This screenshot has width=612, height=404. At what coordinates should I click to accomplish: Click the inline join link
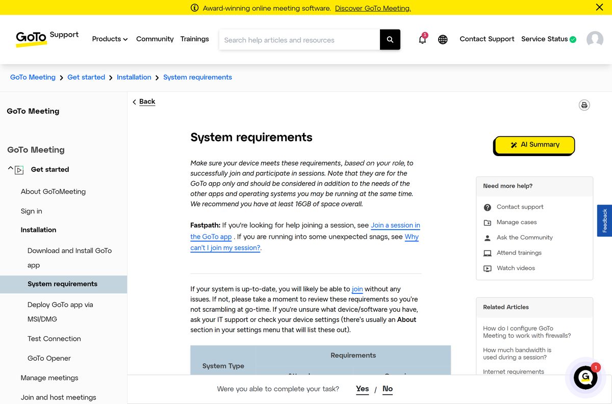tap(357, 289)
